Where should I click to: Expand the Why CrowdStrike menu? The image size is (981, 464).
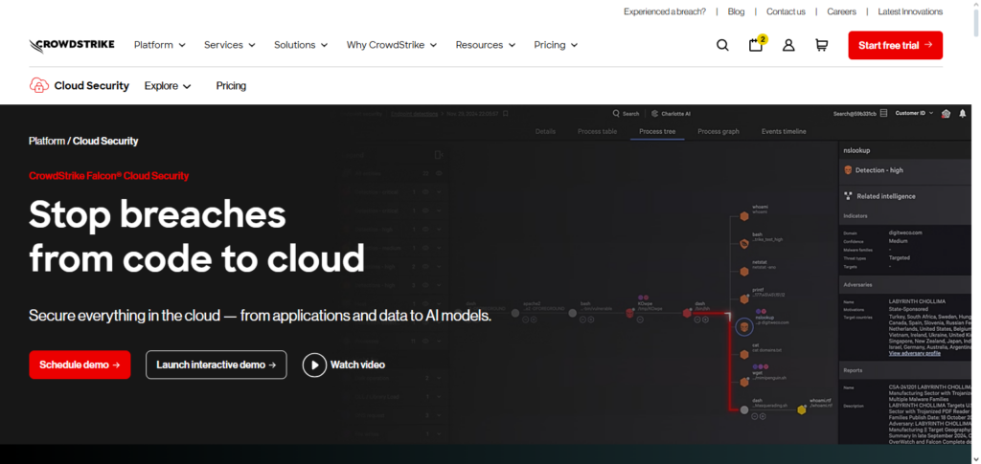392,45
